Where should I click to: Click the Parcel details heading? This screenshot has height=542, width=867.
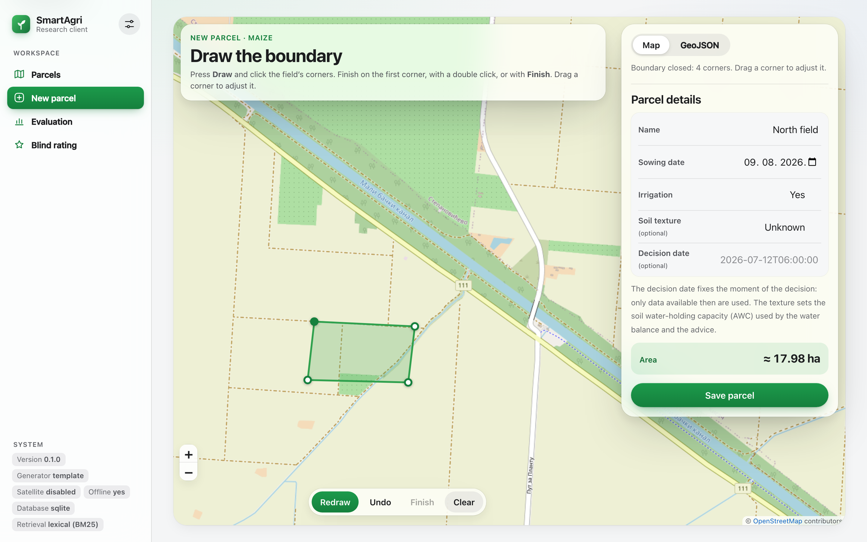(x=666, y=100)
